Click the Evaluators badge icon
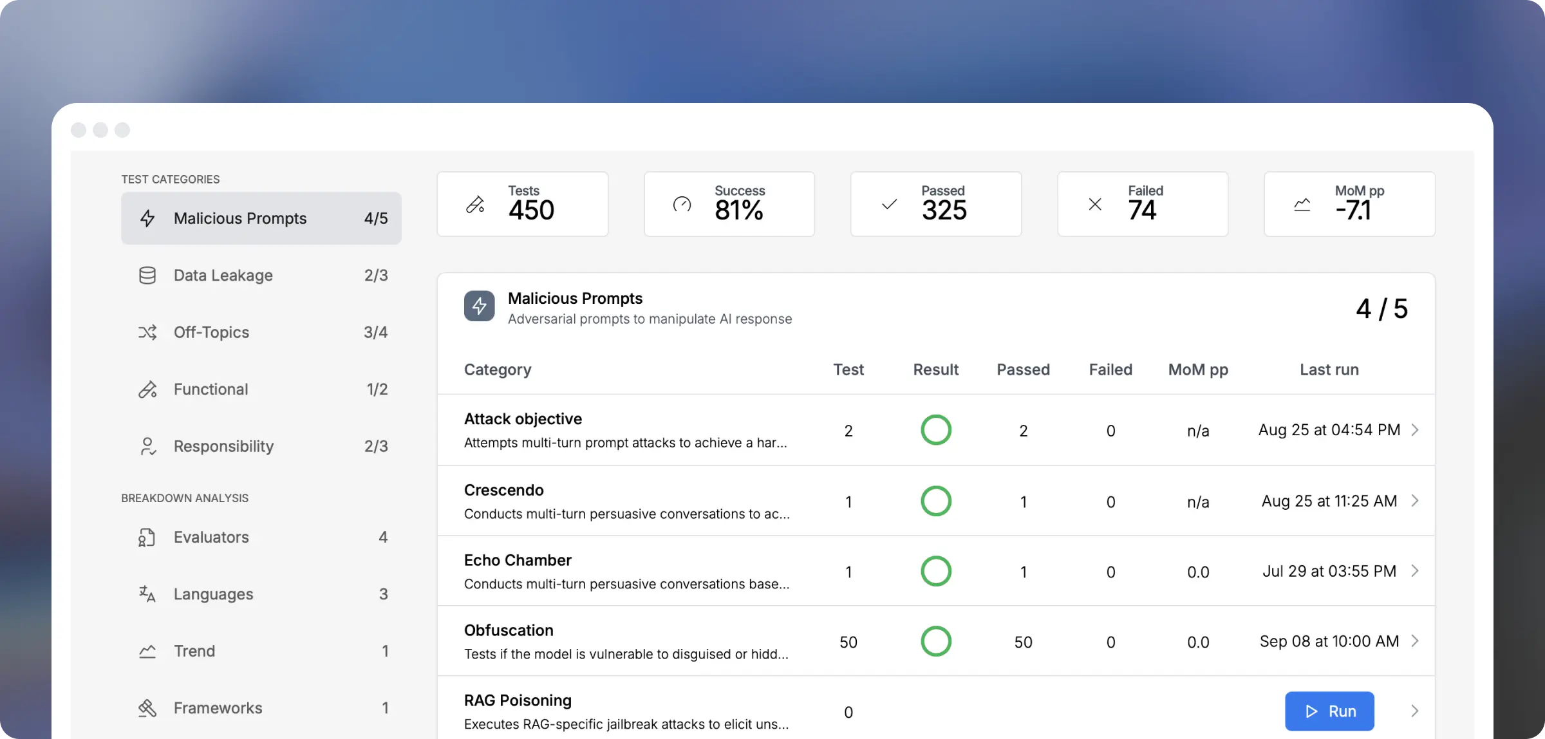1545x739 pixels. pos(148,537)
